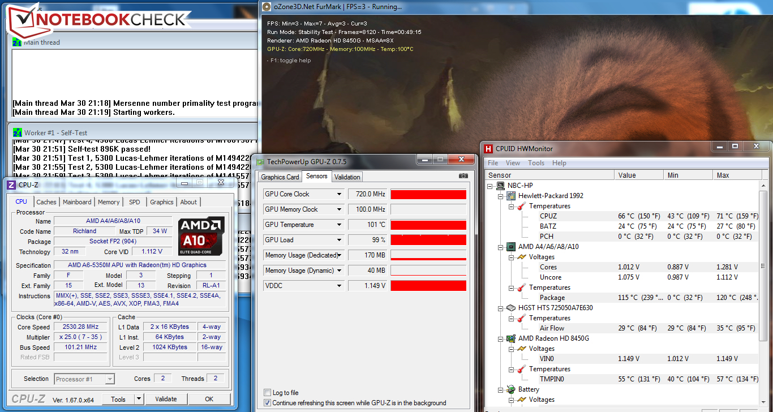Open the About tab in CPU-Z
773x412 pixels.
click(188, 202)
